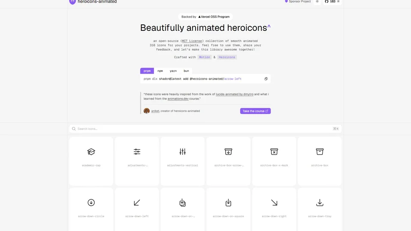This screenshot has width=411, height=231.
Task: Open the Sponsor Project link
Action: (298, 2)
